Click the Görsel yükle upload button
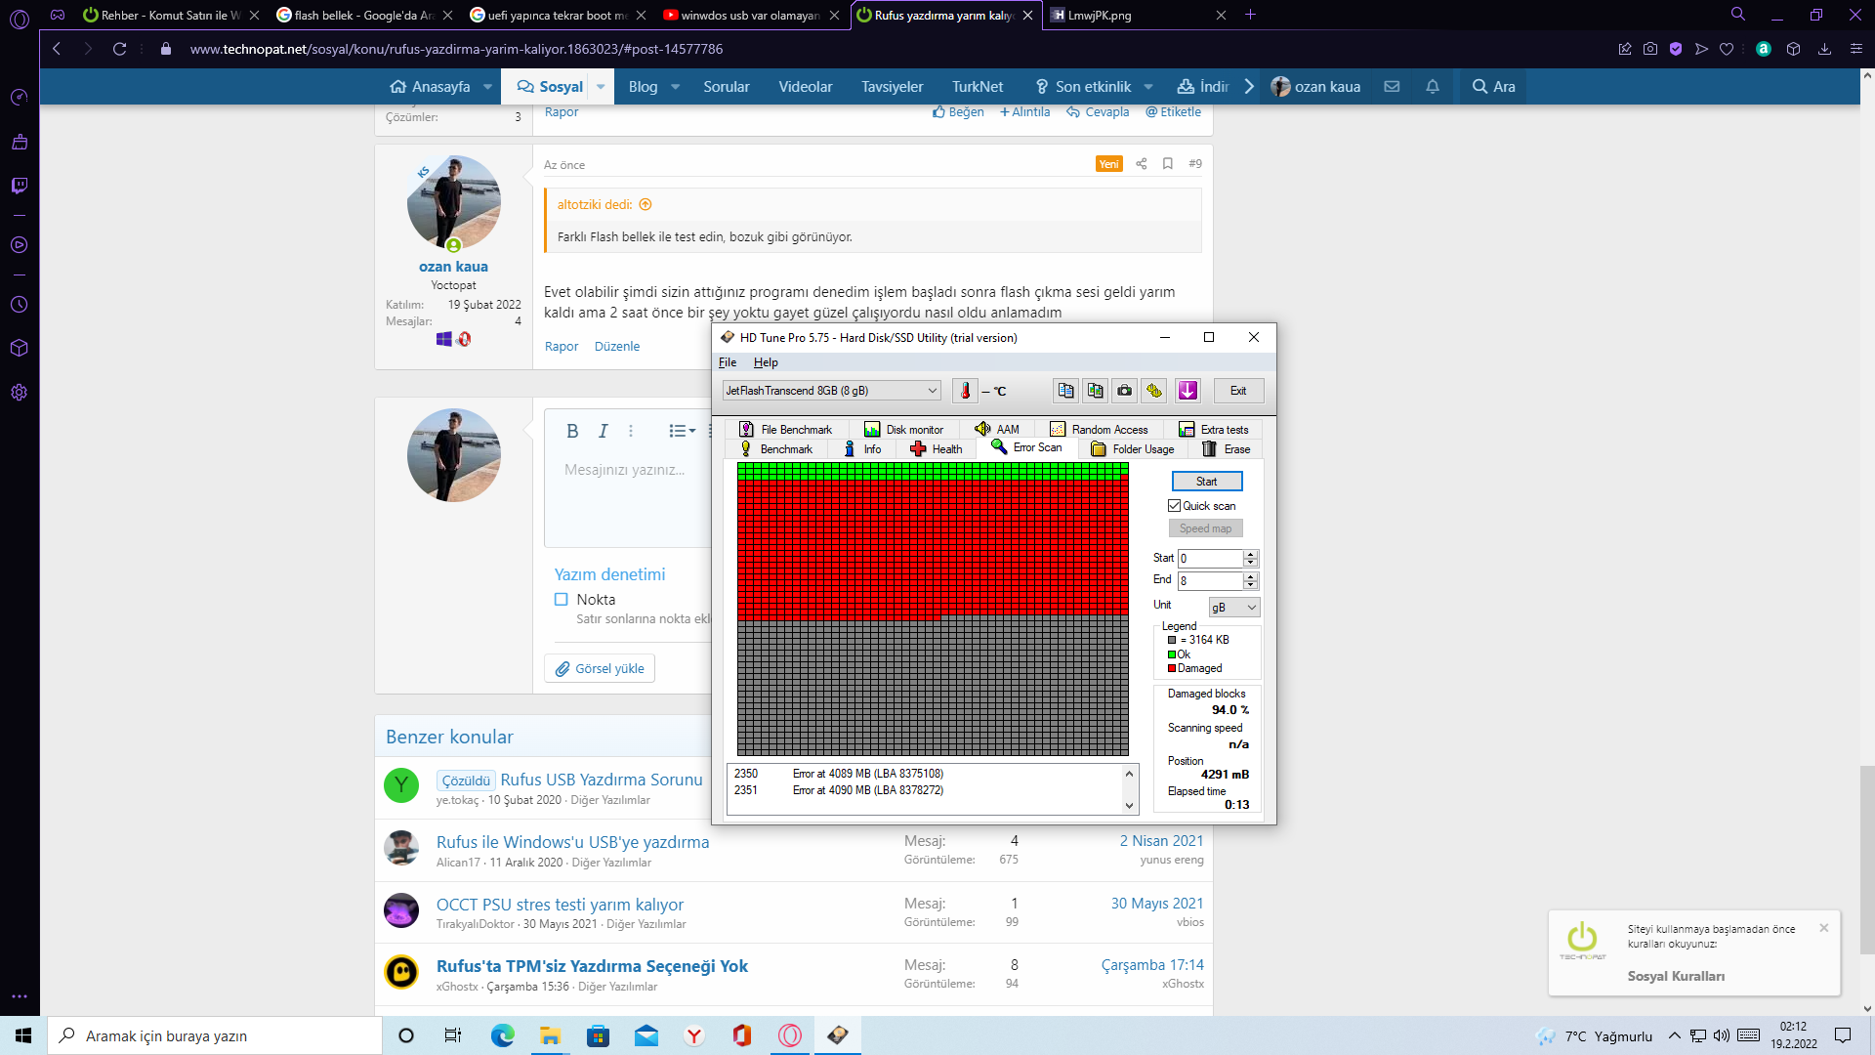This screenshot has height=1055, width=1875. (x=600, y=669)
